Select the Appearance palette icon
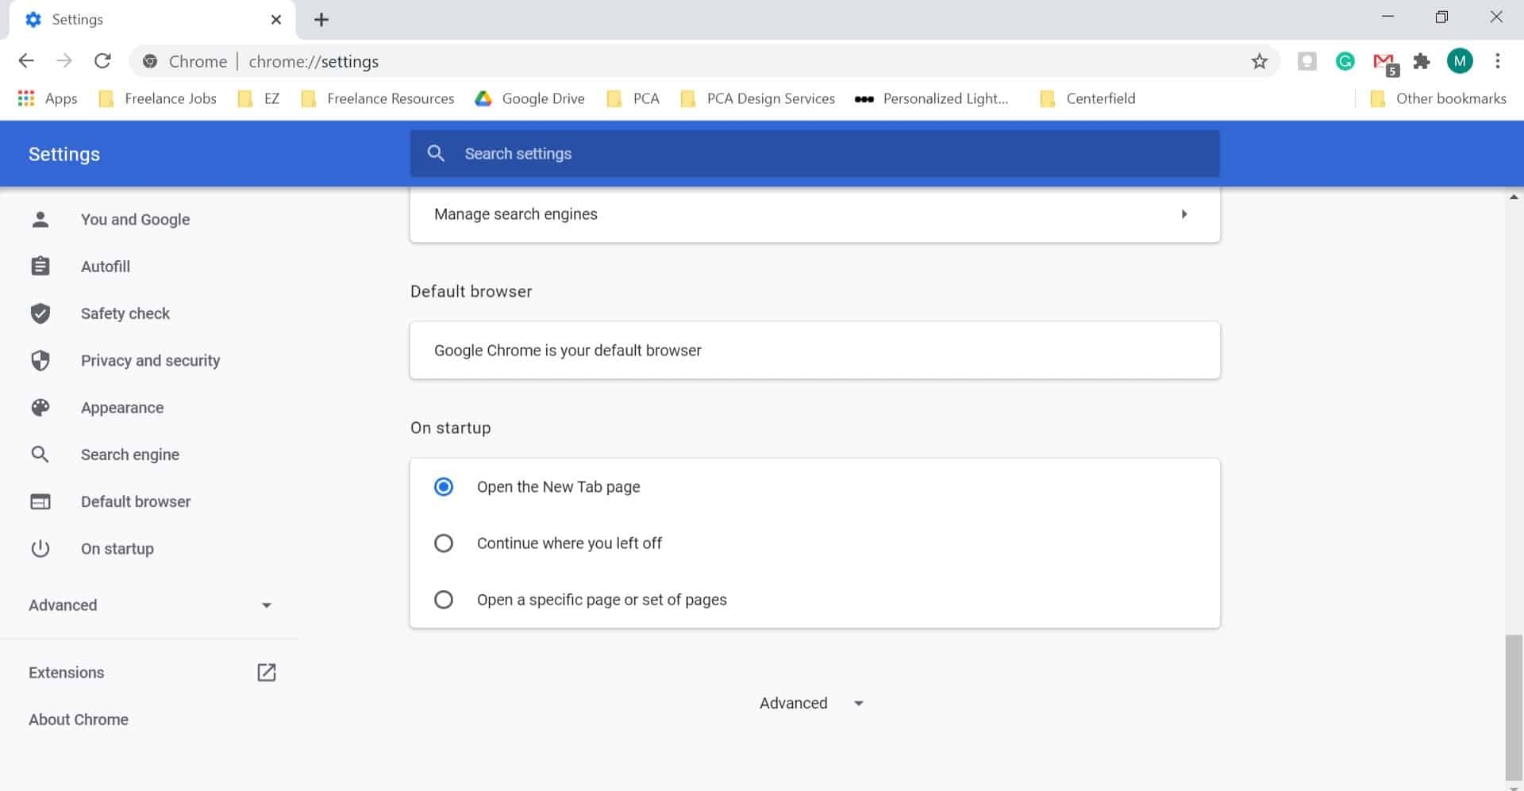The image size is (1524, 791). 40,407
